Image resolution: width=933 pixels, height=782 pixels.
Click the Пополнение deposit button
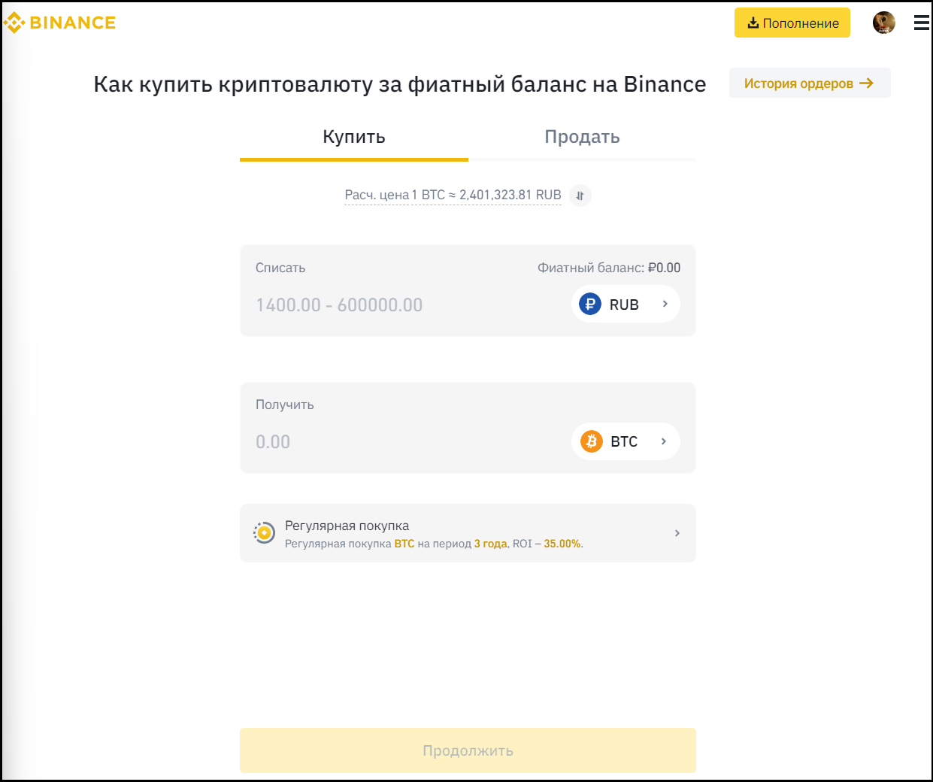(x=792, y=23)
